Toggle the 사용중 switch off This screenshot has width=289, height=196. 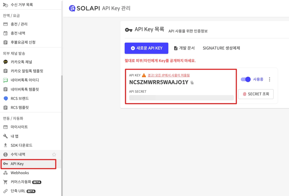click(246, 79)
